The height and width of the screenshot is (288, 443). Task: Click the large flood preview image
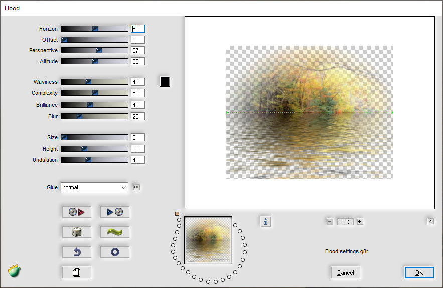tap(310, 112)
